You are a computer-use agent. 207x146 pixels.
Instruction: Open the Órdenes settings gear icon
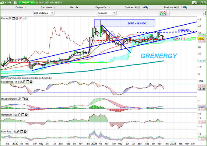coord(147,7)
